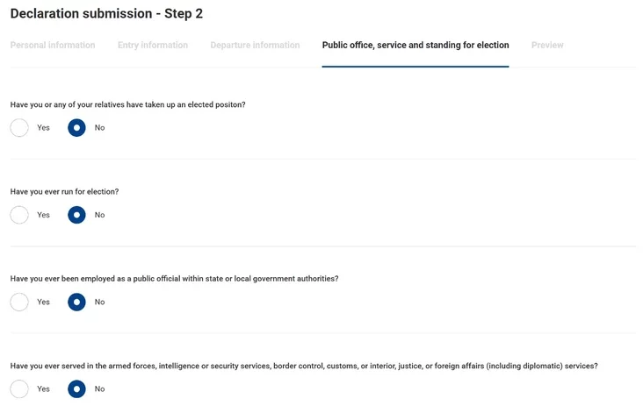This screenshot has width=643, height=413.
Task: Pick Yes radio for public official employment
Action: click(x=19, y=303)
